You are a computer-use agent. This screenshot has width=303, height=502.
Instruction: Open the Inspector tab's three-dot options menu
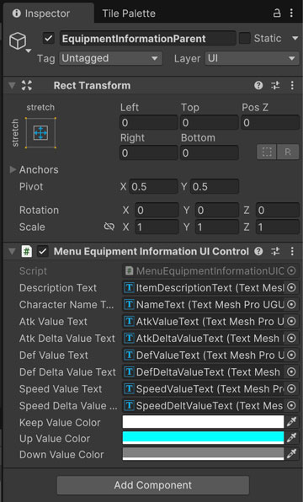click(x=291, y=13)
